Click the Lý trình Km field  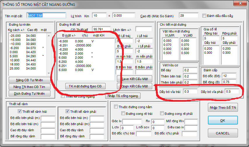pos(99,15)
